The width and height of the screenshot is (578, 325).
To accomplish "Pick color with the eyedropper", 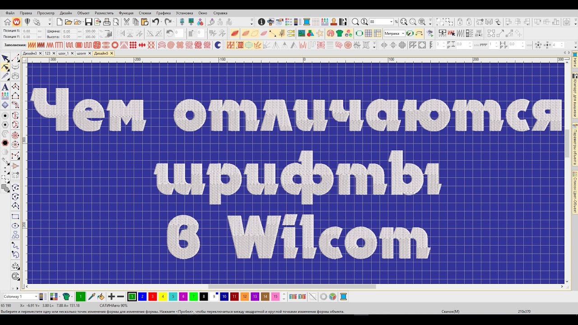I will (91, 297).
